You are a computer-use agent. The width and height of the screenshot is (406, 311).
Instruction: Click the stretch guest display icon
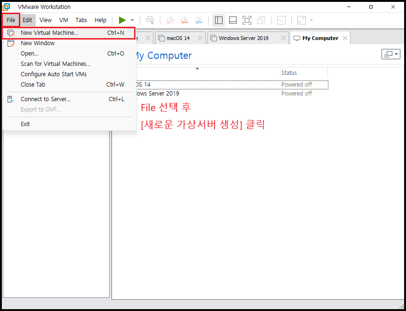click(302, 20)
